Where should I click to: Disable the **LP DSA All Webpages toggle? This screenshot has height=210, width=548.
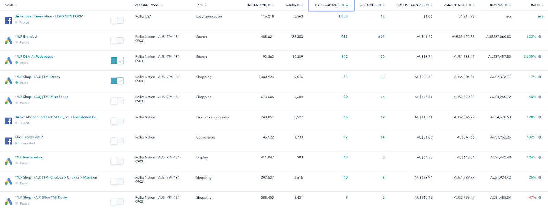[117, 61]
